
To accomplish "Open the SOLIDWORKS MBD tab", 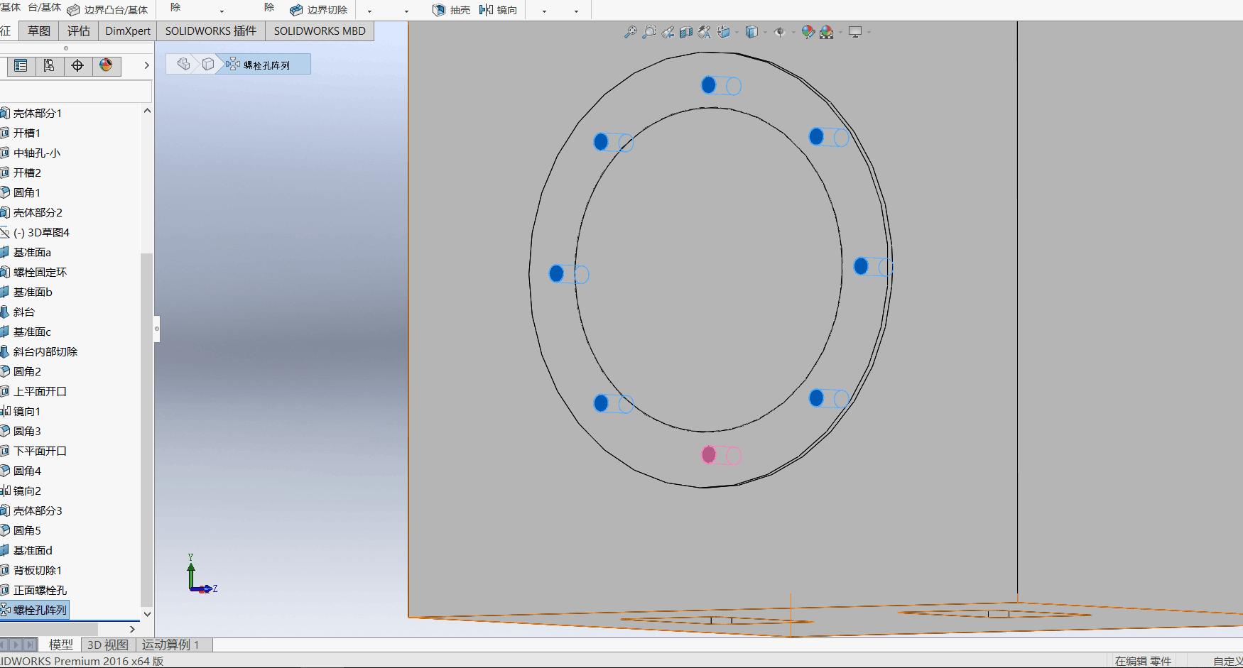I will 320,31.
